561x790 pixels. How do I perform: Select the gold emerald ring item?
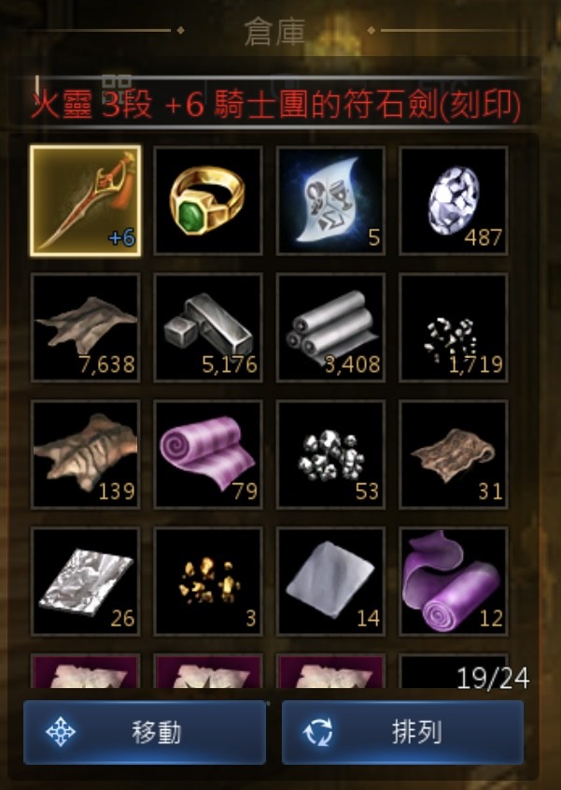point(208,201)
